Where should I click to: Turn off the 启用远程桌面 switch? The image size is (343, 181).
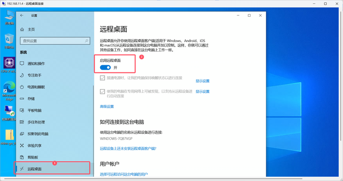tap(105, 68)
